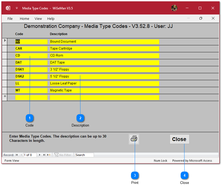The width and height of the screenshot is (222, 189).
Task: Go to the first record in navigator
Action: [17, 155]
